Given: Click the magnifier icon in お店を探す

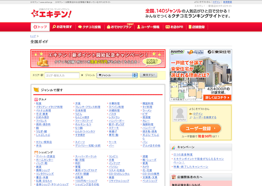Looking at the screenshot, I should 54,27.
